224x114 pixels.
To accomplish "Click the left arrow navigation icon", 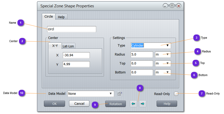I will point(133,104).
